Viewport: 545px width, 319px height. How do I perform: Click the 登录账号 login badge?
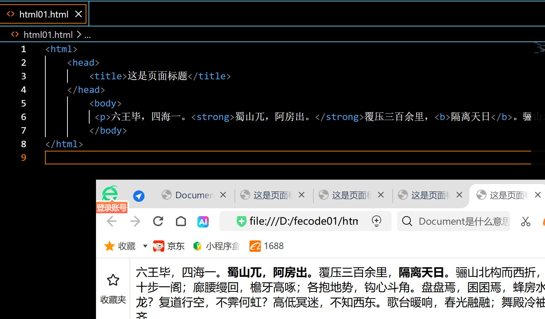point(112,208)
